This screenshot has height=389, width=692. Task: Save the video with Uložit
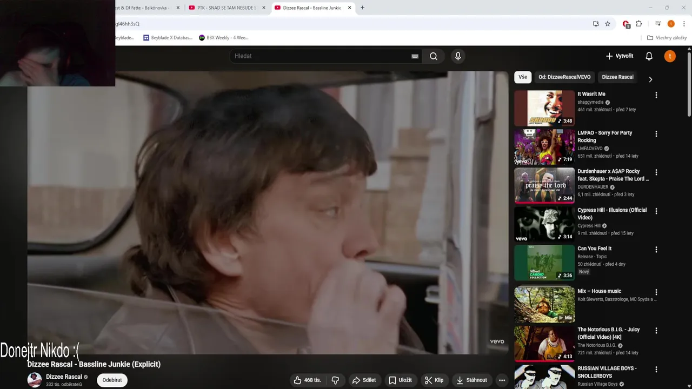click(400, 380)
